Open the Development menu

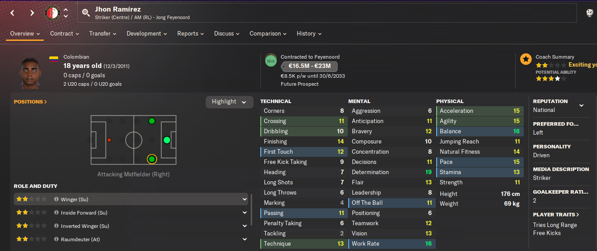[147, 33]
